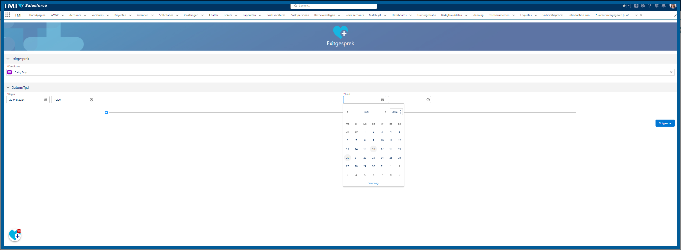Go to next month in calendar
681x250 pixels.
click(385, 112)
